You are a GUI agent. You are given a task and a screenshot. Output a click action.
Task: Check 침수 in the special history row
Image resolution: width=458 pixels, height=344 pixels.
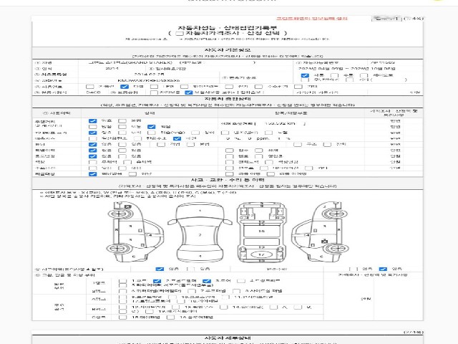tap(230, 150)
